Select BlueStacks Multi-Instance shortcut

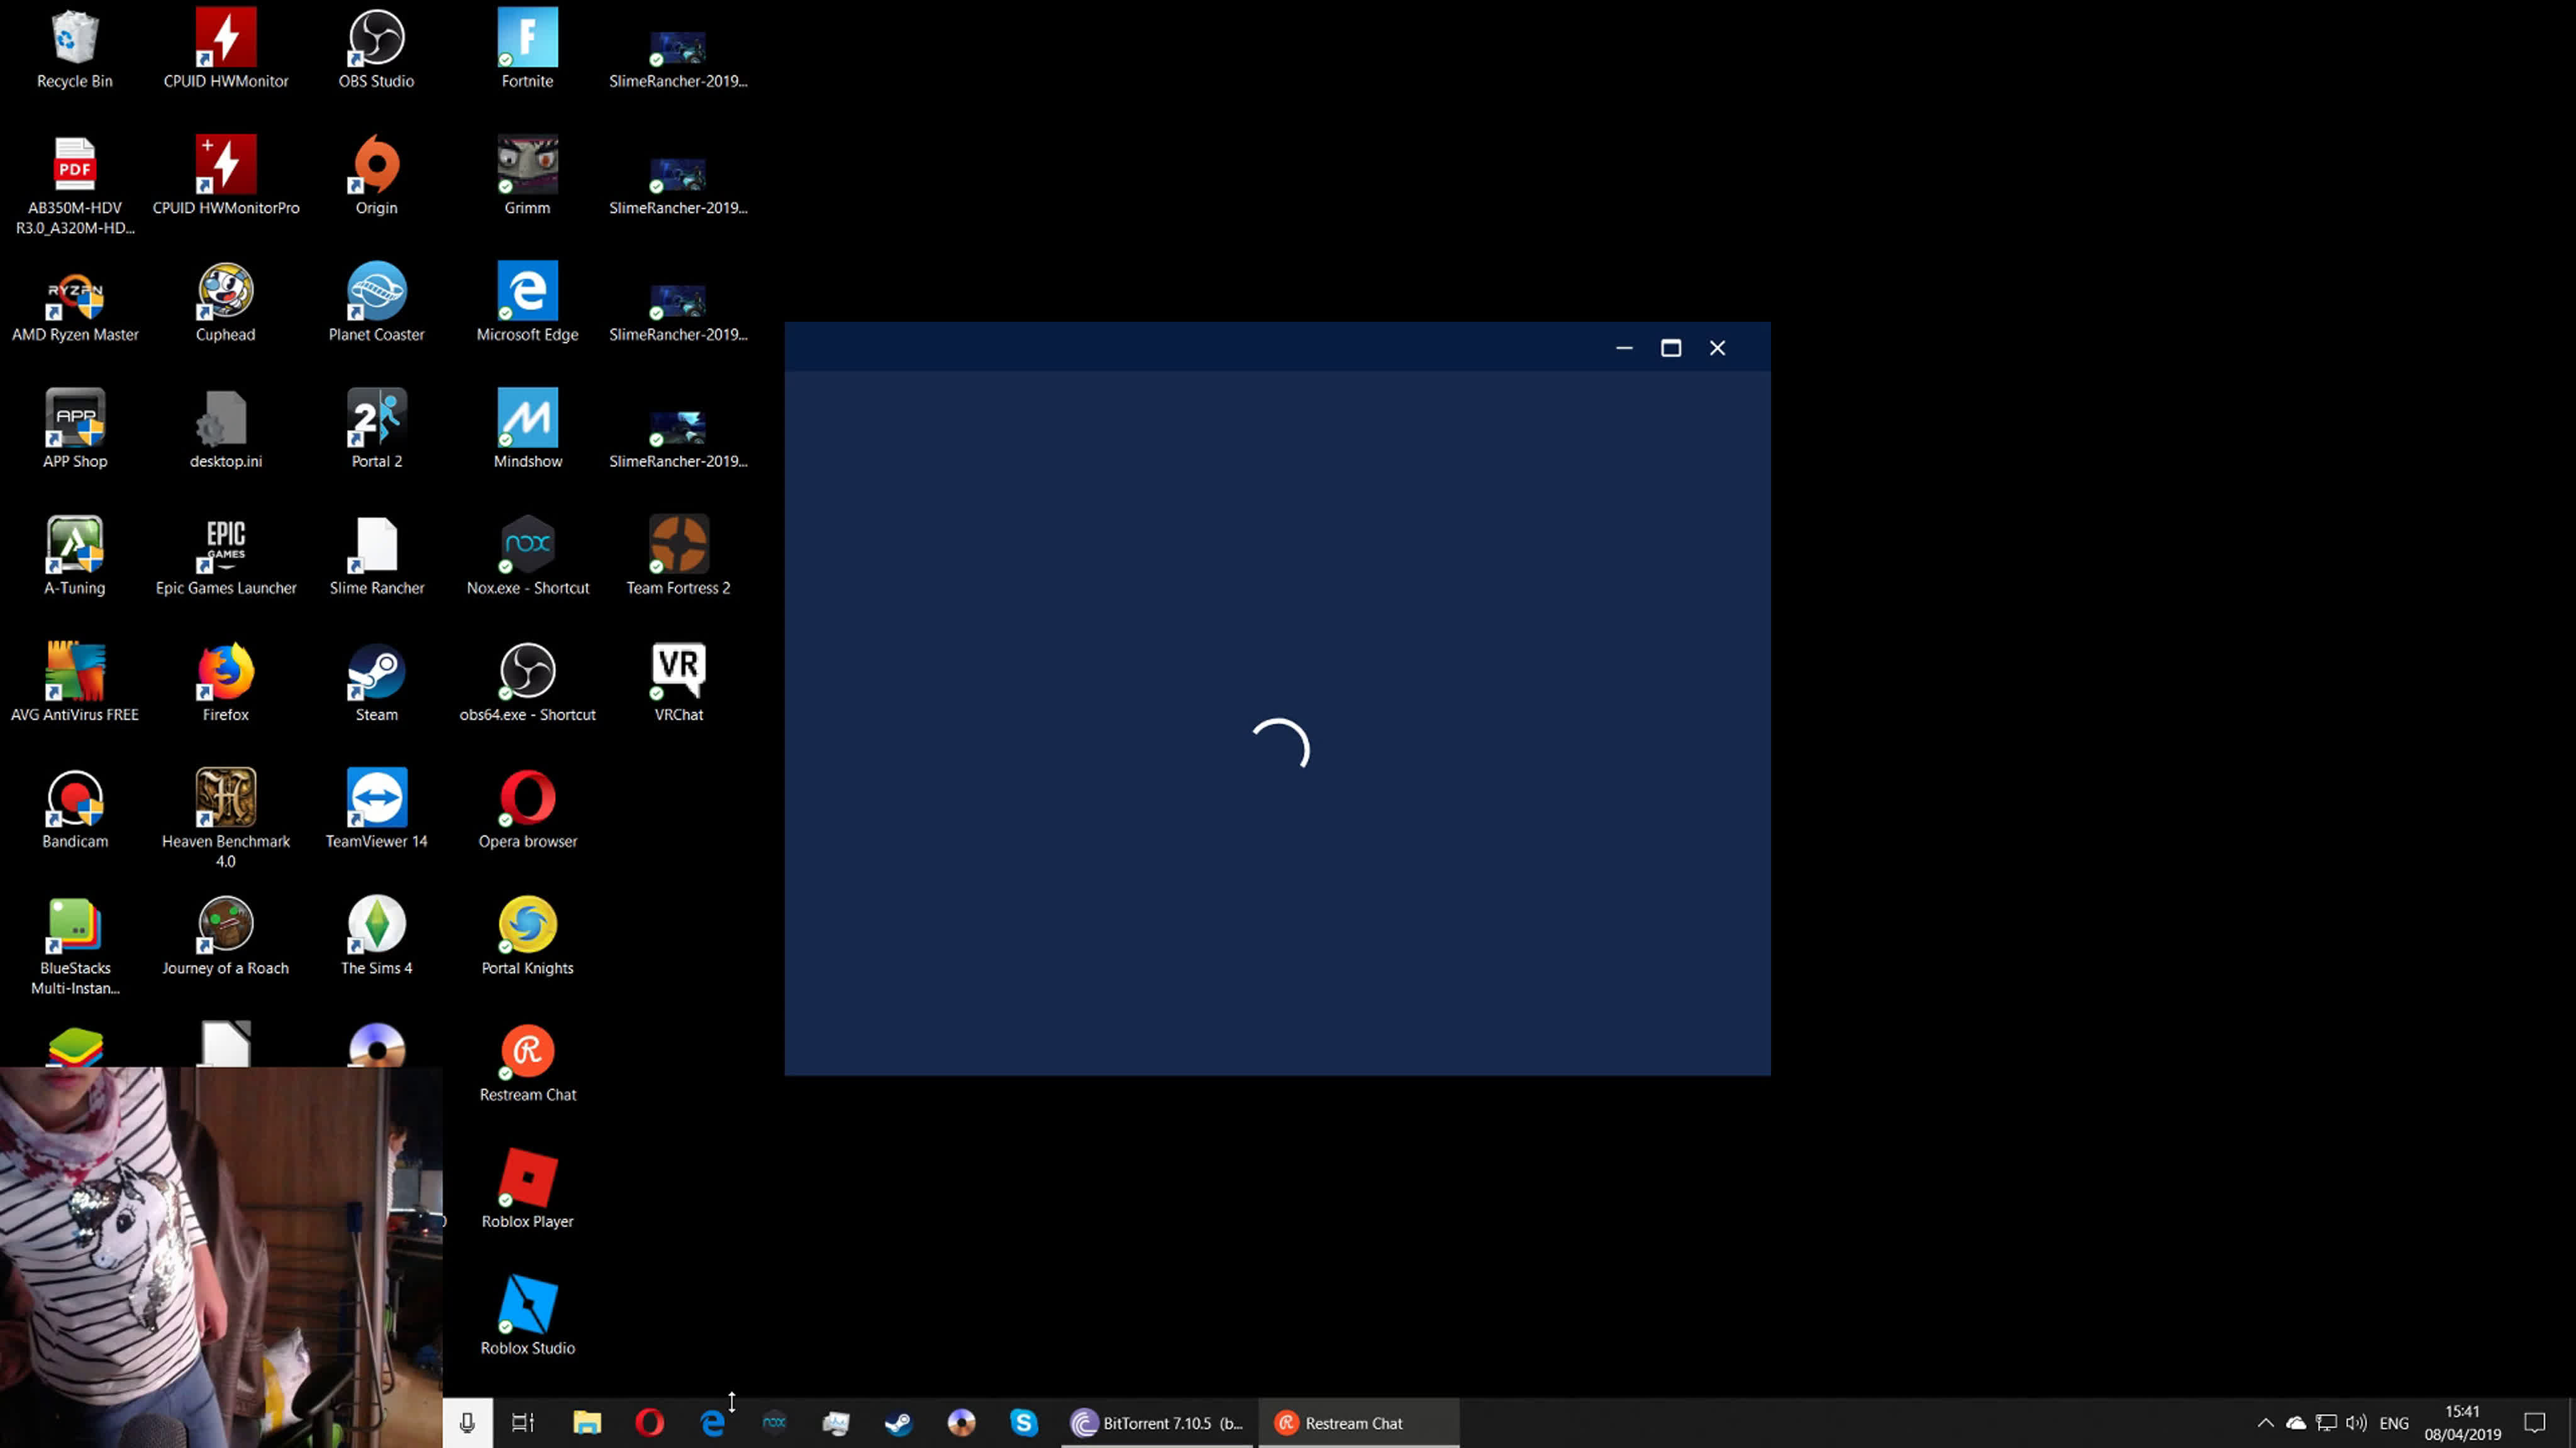pyautogui.click(x=75, y=946)
